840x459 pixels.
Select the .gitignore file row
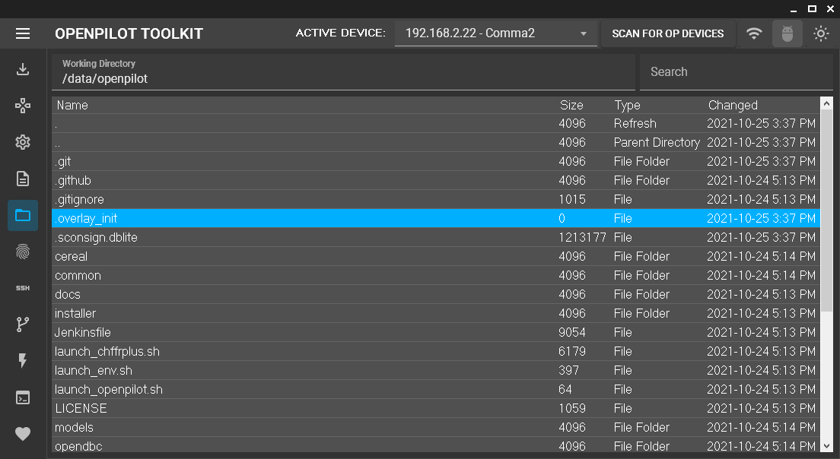point(435,200)
